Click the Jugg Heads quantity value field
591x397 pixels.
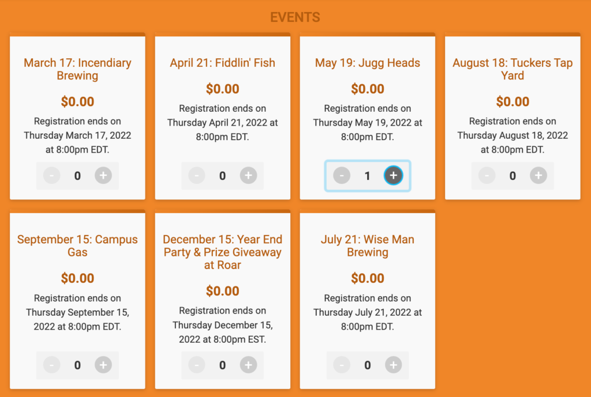[368, 176]
